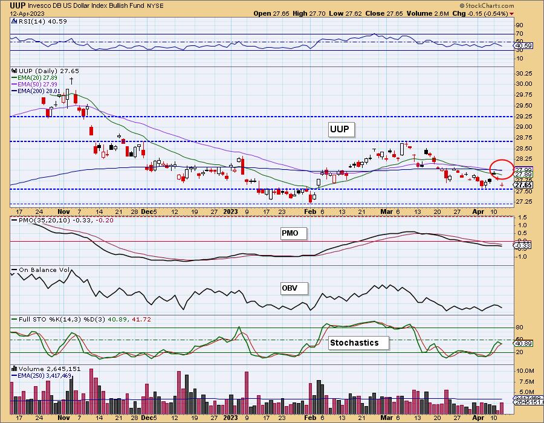This screenshot has width=544, height=423.
Task: Click the 80 level on the stochastics axis
Action: pyautogui.click(x=519, y=328)
